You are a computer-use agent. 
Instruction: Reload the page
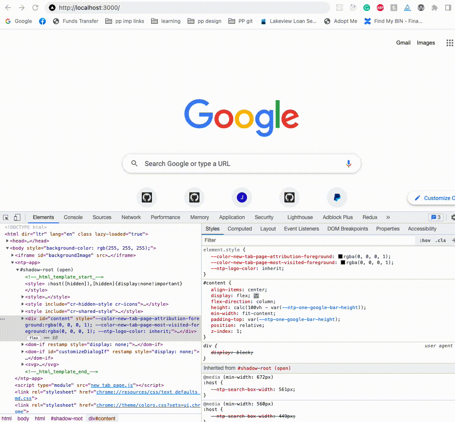tap(35, 8)
